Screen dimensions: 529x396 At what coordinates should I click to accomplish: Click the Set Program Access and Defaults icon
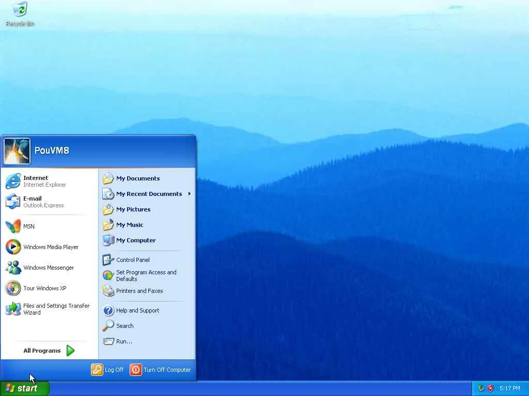[x=108, y=275]
